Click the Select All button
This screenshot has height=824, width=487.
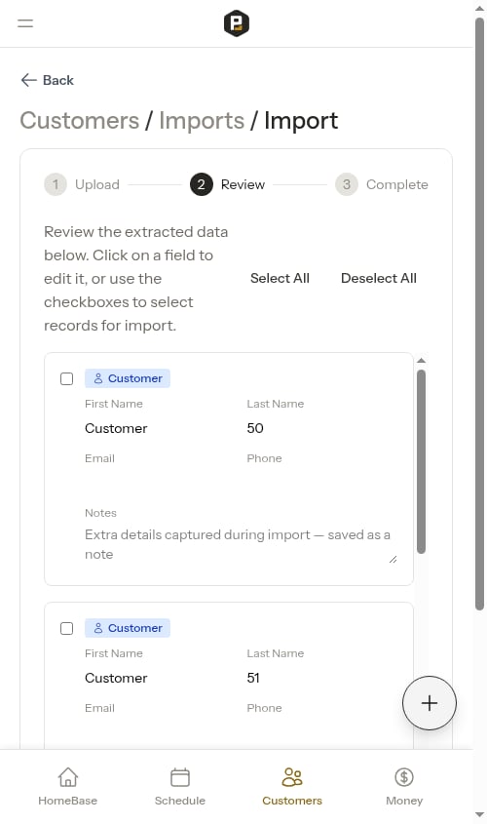coord(280,278)
